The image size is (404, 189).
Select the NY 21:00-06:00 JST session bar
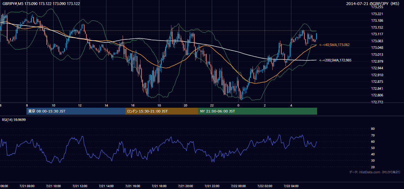[258, 111]
